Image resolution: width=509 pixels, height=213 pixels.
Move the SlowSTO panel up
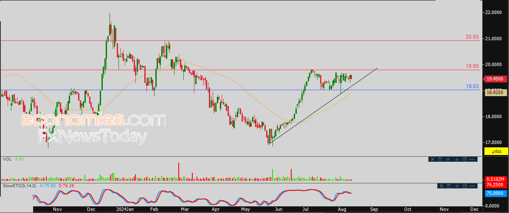click(x=456, y=186)
